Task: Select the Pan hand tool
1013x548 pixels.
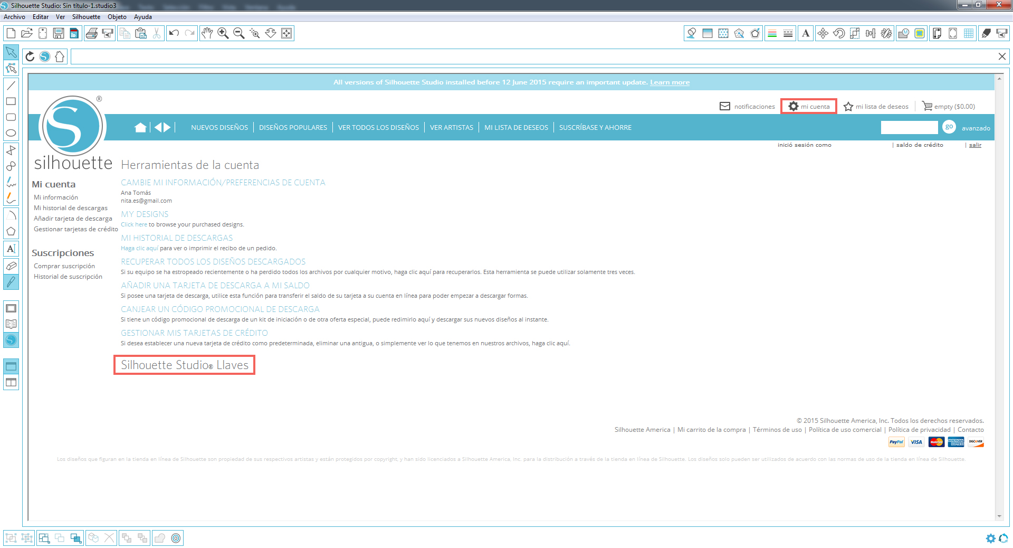Action: [x=207, y=33]
